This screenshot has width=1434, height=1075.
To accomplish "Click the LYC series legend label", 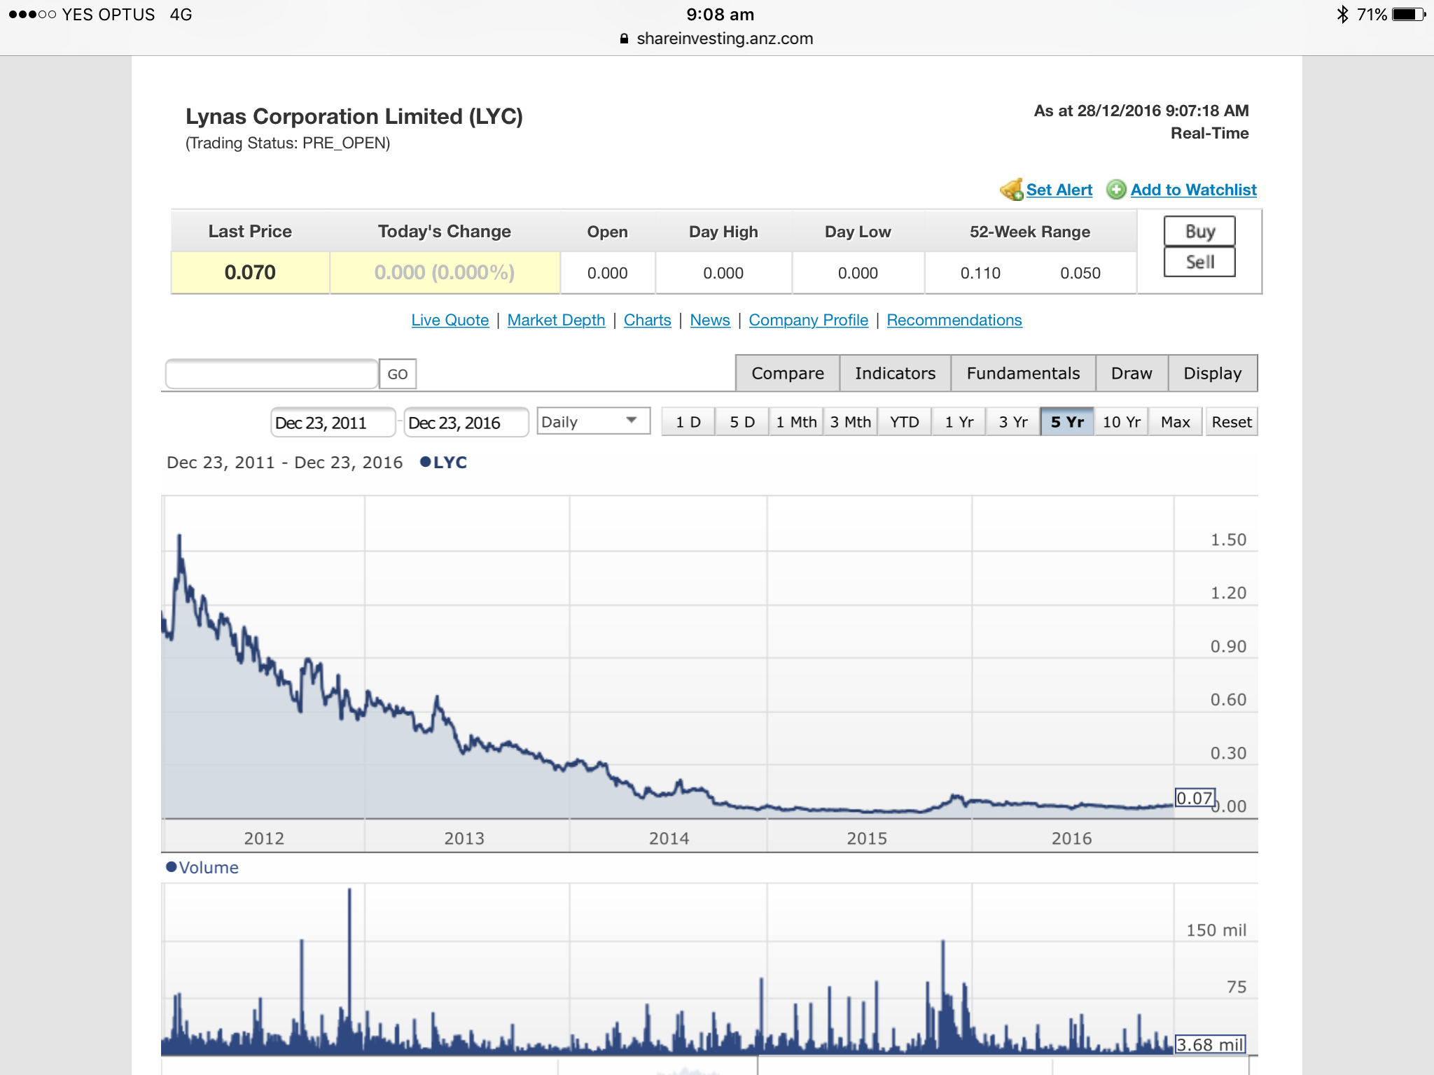I will [x=450, y=462].
